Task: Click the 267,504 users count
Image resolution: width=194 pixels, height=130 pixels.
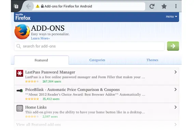Action: click(x=52, y=81)
